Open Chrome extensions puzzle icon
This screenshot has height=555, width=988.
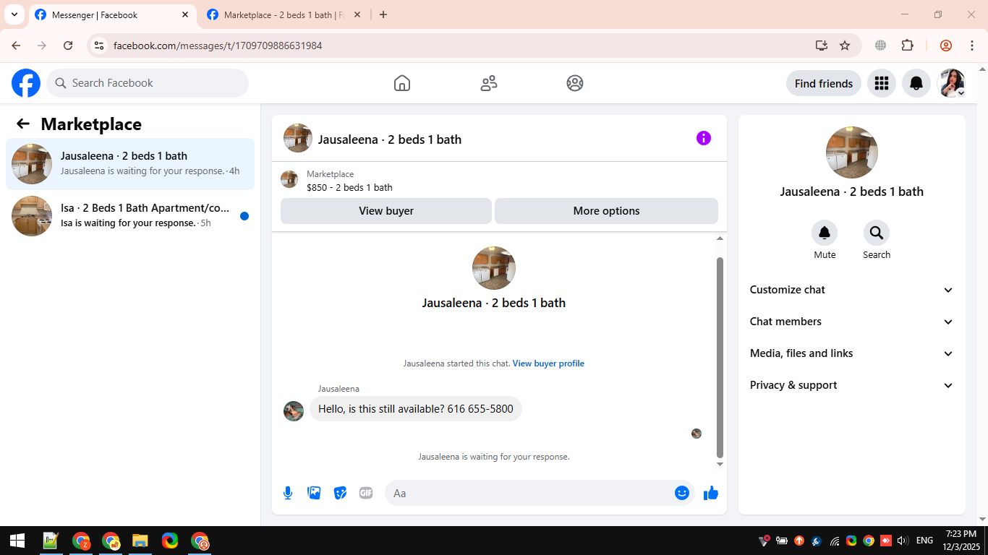tap(908, 46)
